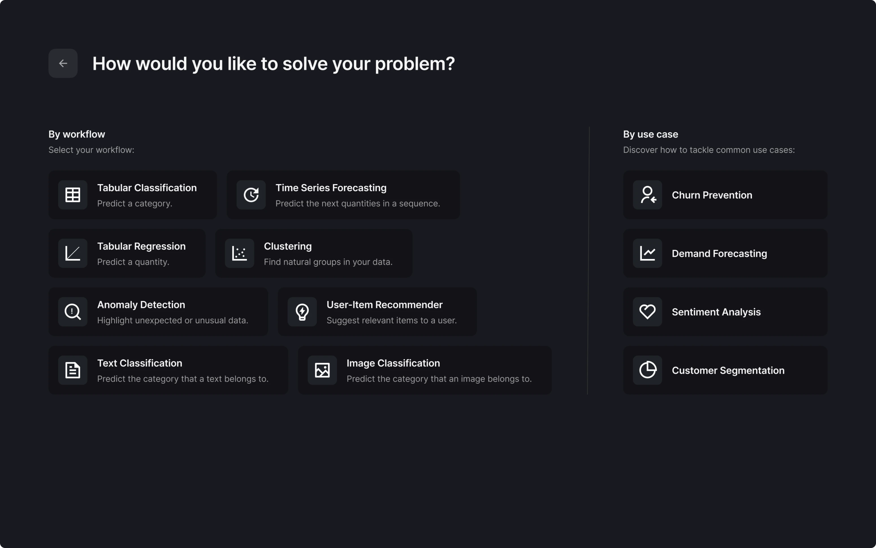Open the Anomaly Detection workflow

(158, 312)
